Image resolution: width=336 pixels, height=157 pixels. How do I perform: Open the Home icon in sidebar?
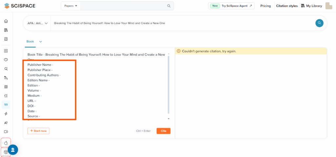tap(6, 21)
